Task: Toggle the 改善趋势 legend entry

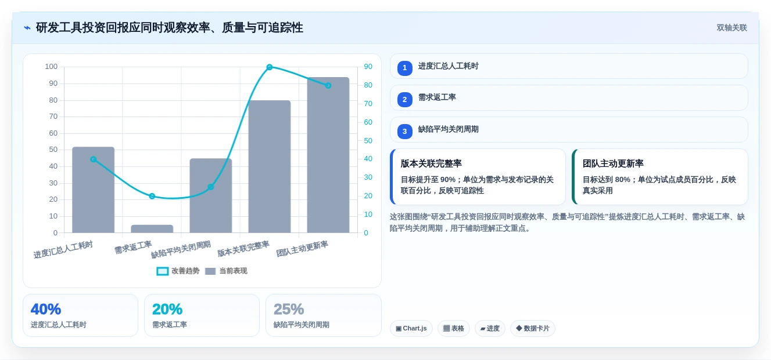Action: click(x=178, y=271)
